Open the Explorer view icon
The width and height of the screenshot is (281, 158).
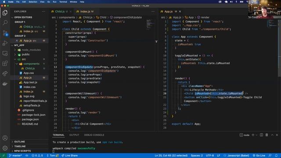5,13
